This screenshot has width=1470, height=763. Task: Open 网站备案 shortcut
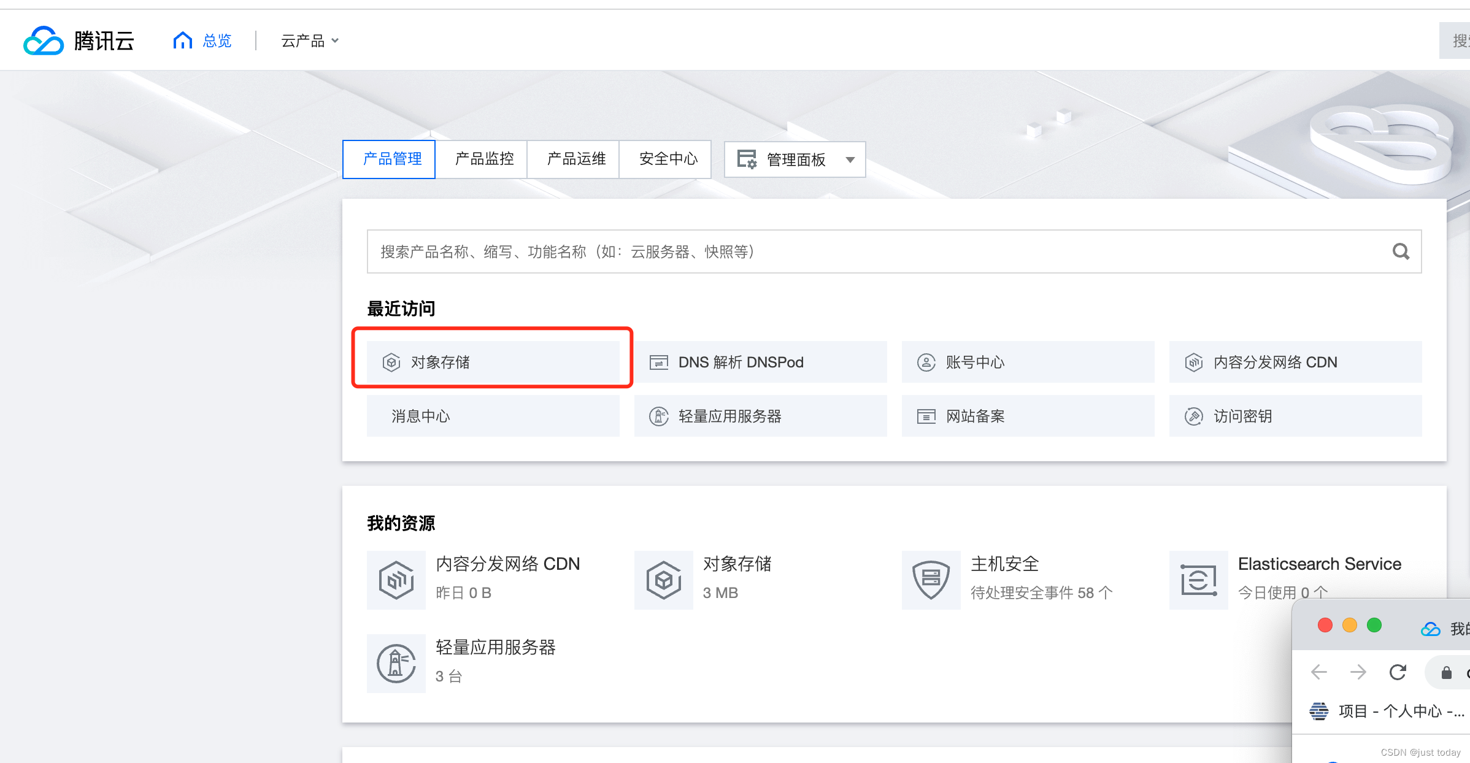(x=1028, y=416)
